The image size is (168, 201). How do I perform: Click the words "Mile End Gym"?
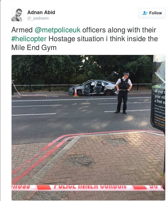coord(34,47)
